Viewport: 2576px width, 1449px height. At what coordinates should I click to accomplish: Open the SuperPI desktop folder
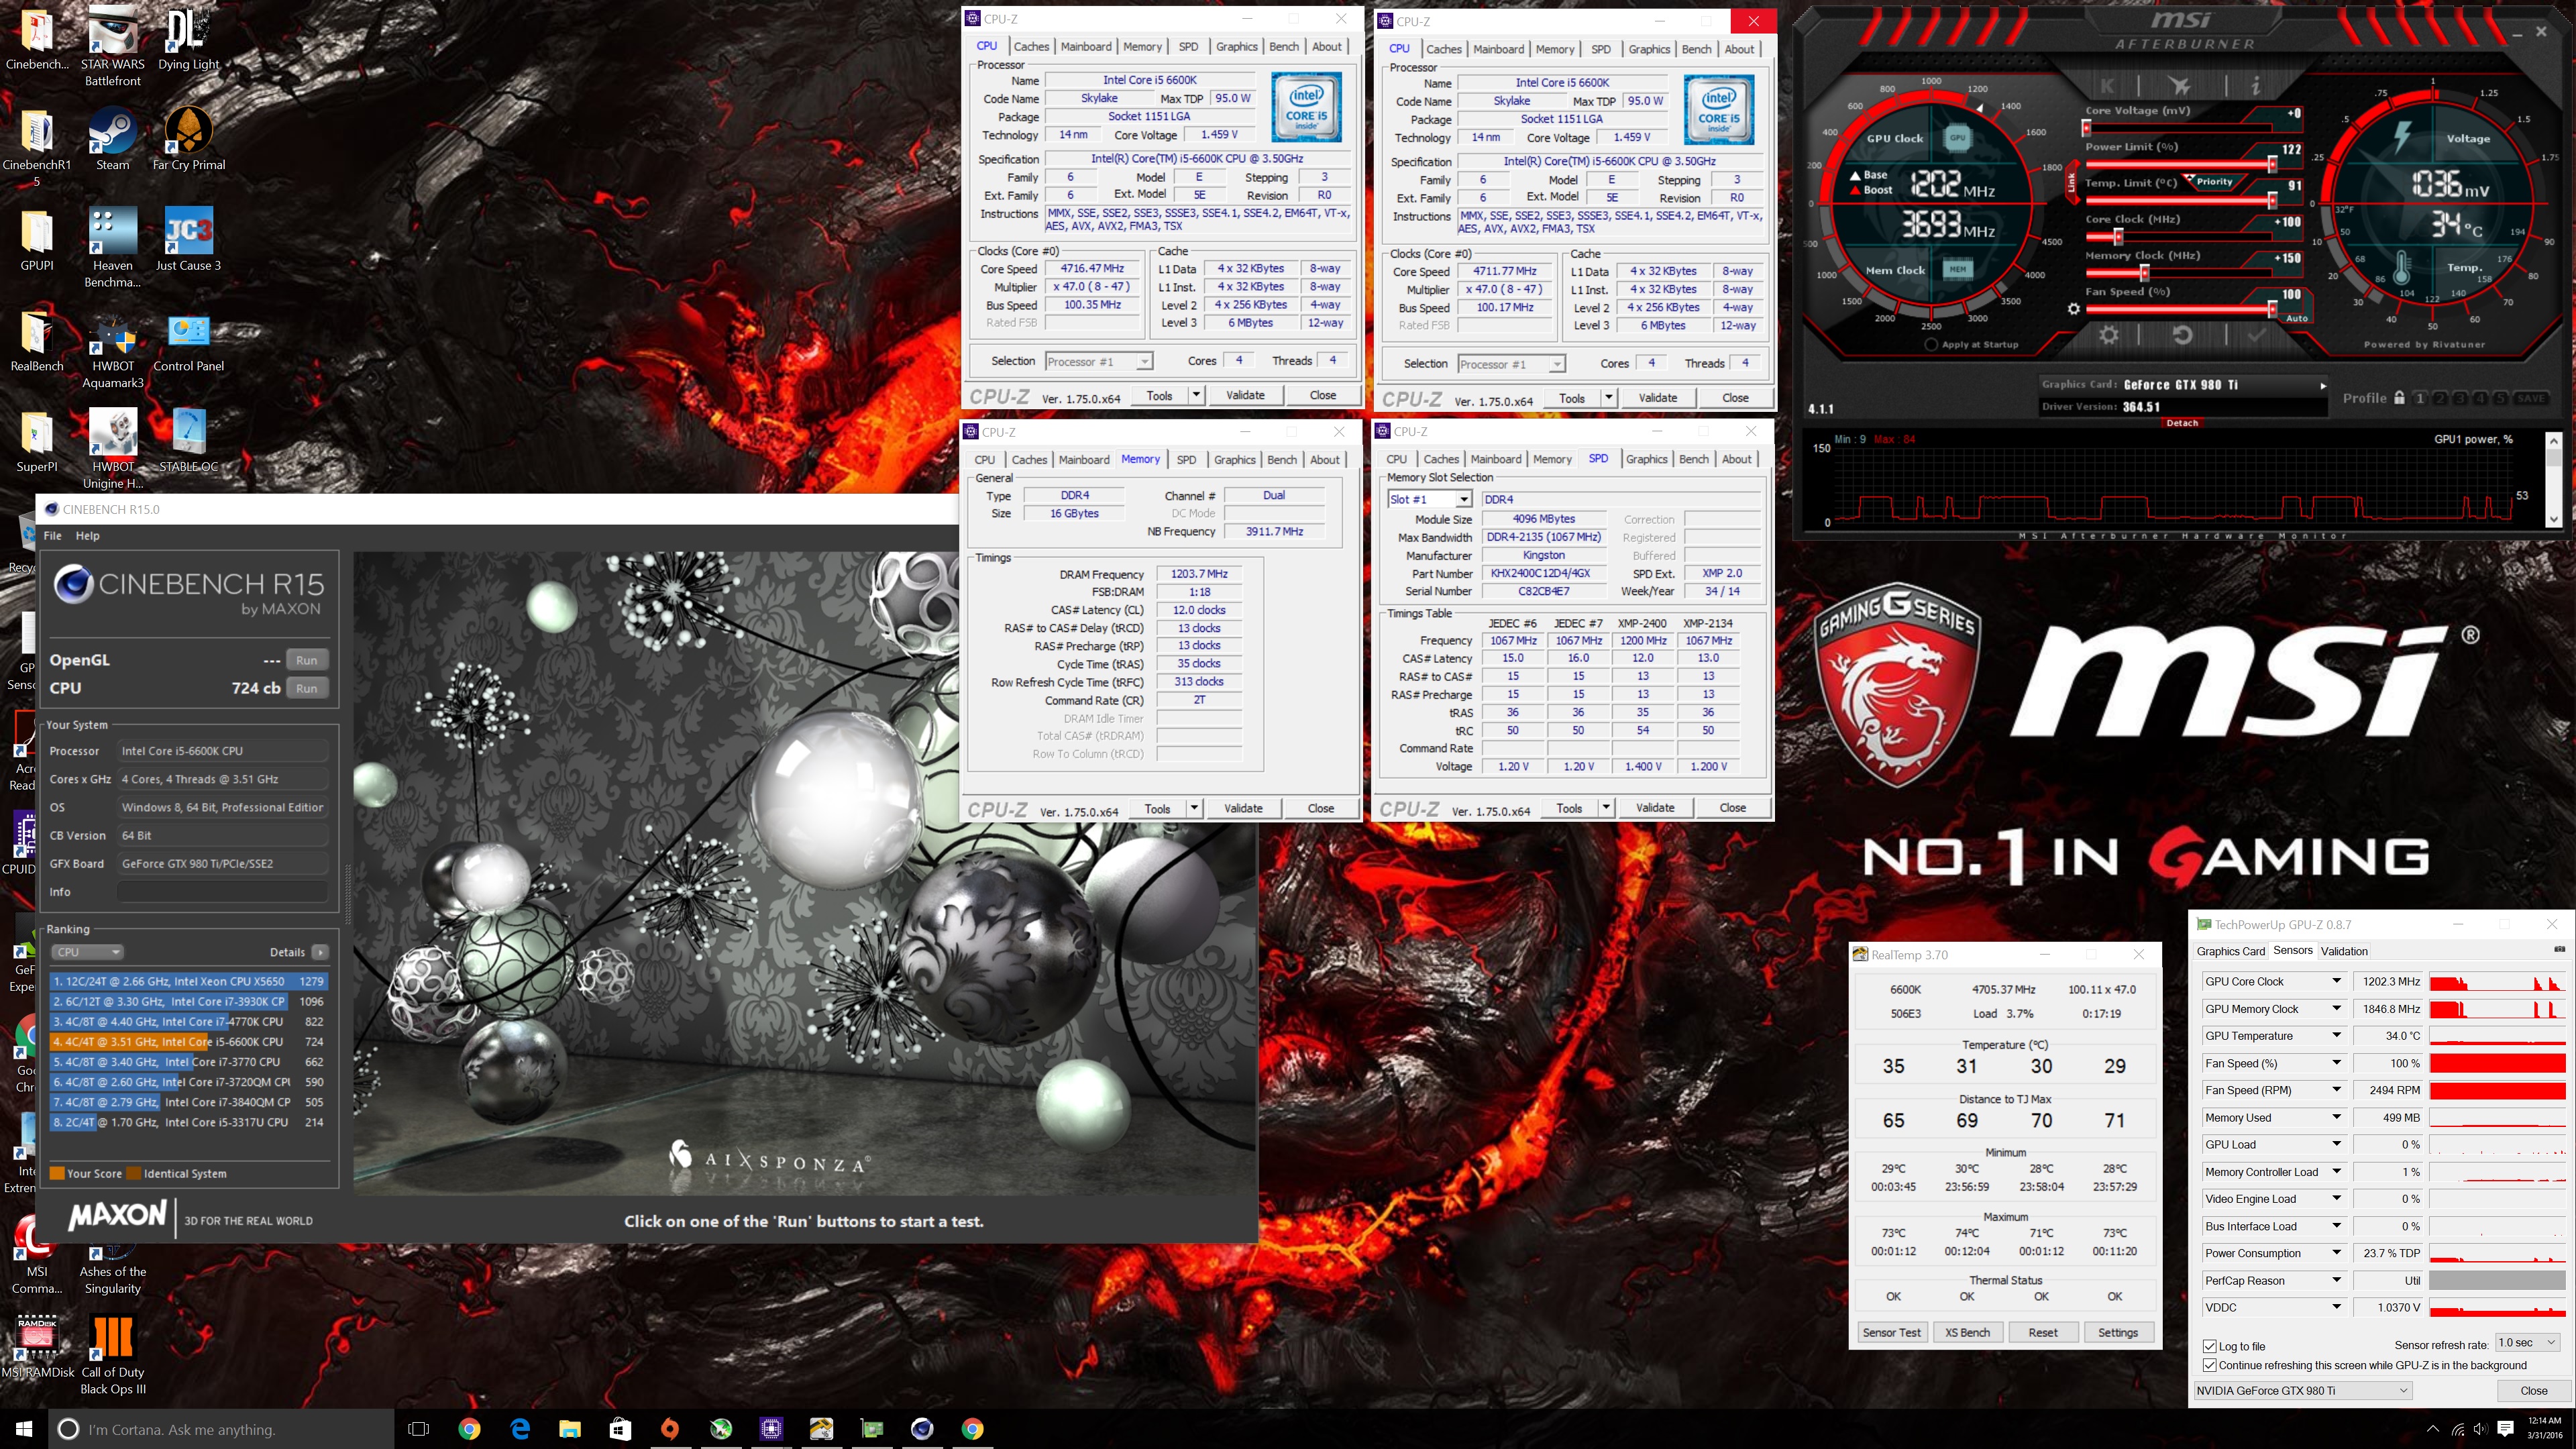click(37, 441)
